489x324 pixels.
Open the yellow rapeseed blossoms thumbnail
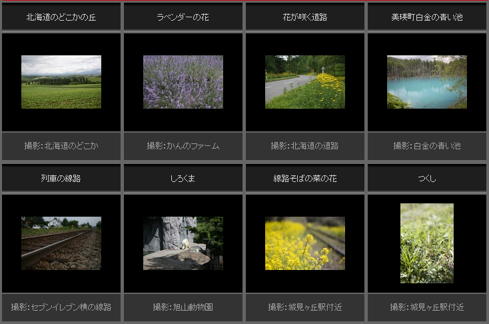305,243
